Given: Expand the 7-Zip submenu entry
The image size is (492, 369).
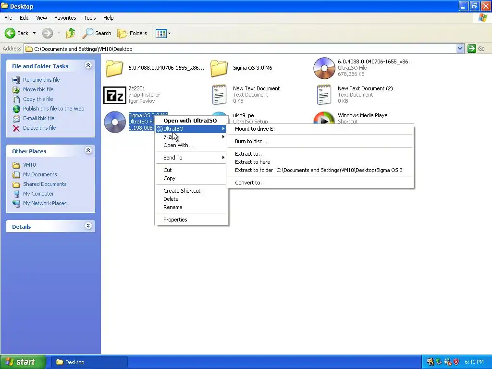Looking at the screenshot, I should (x=191, y=137).
